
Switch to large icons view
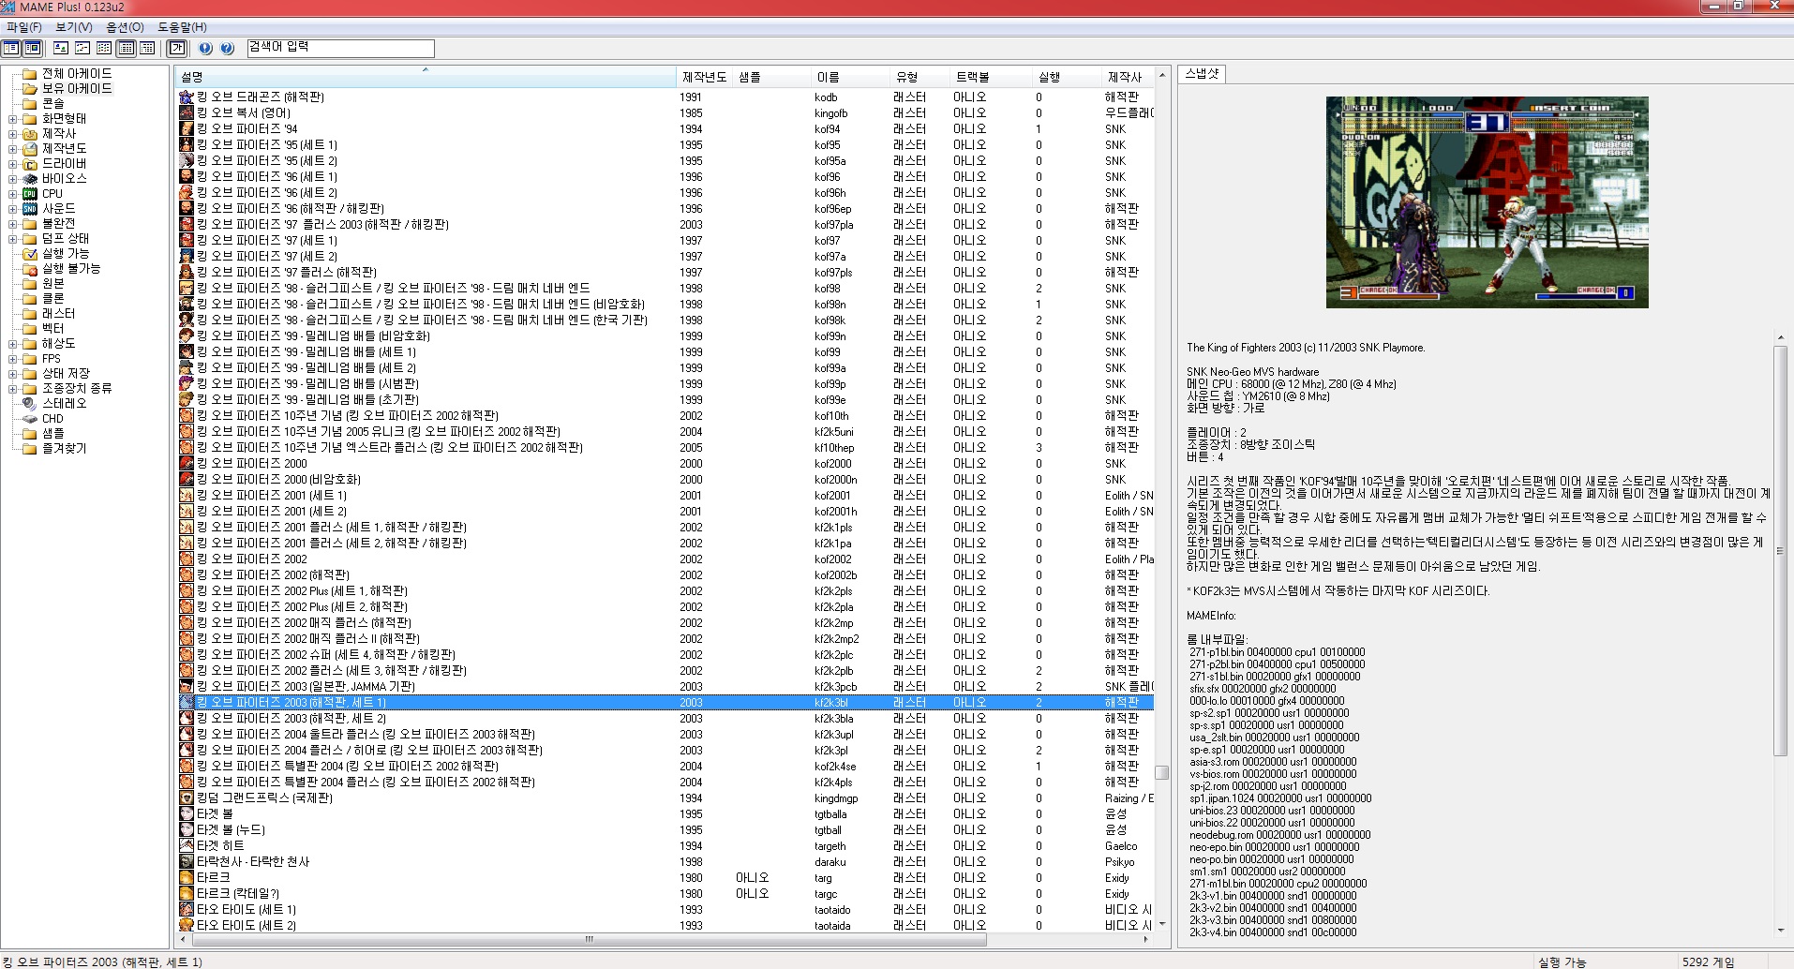pyautogui.click(x=61, y=48)
